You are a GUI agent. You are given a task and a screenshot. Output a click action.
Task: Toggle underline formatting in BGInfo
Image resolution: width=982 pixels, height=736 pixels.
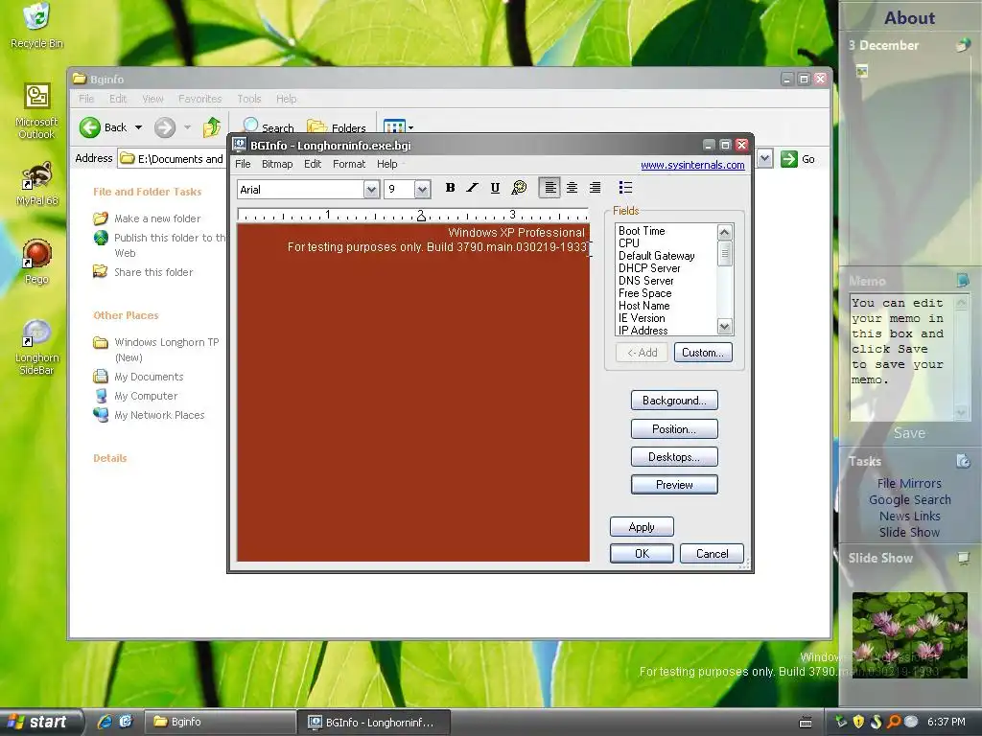point(495,188)
